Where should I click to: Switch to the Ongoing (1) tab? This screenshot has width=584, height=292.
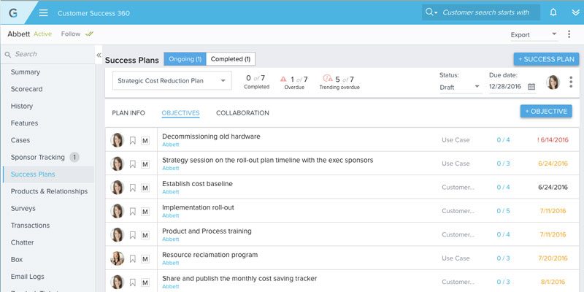coord(185,59)
